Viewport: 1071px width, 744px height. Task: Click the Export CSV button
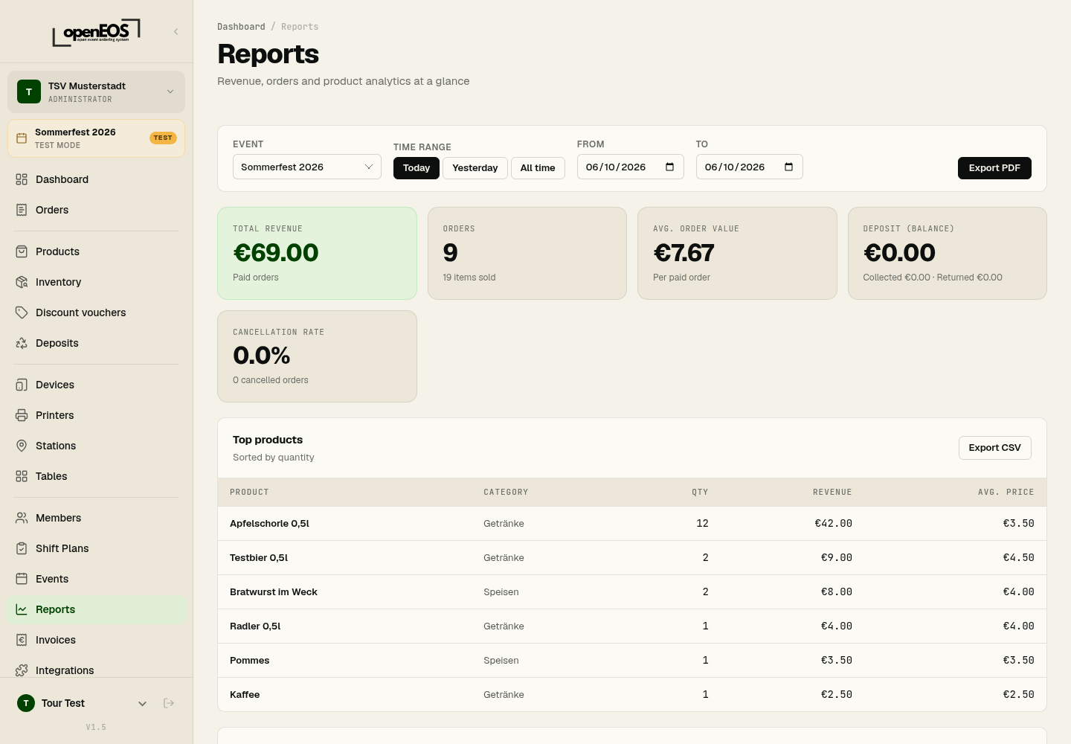pyautogui.click(x=994, y=448)
